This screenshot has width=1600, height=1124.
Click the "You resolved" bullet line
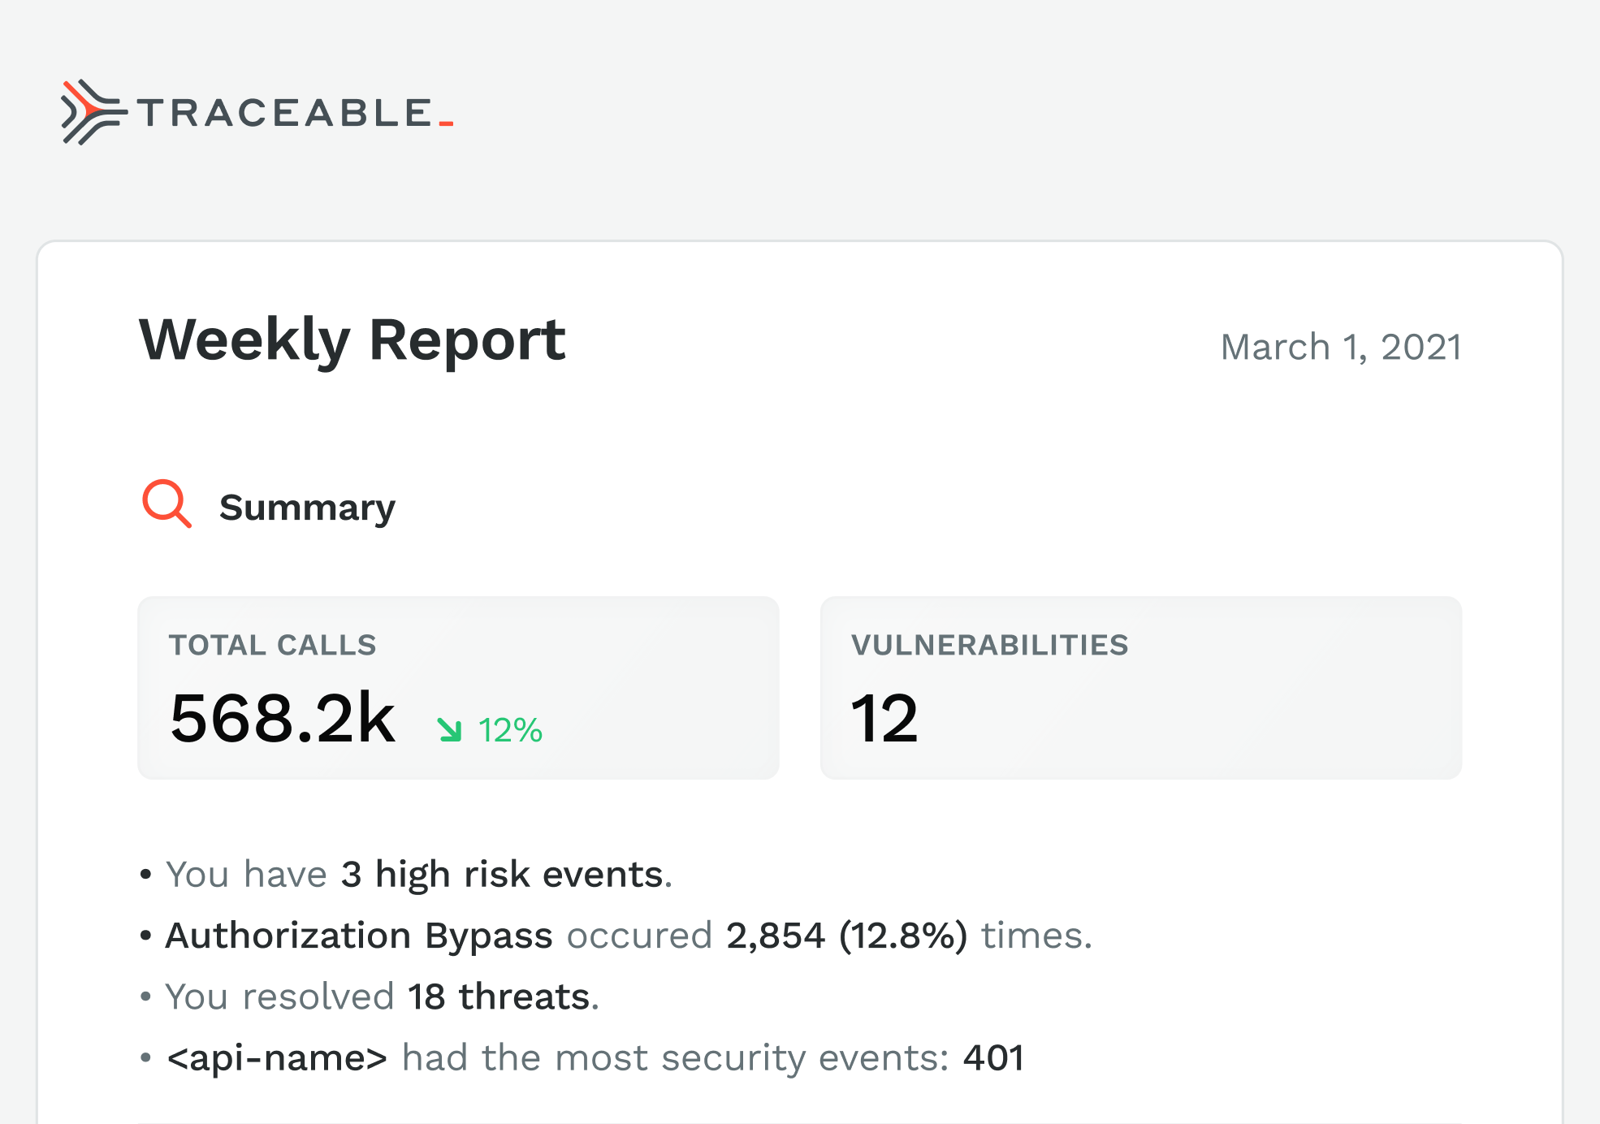pos(279,996)
